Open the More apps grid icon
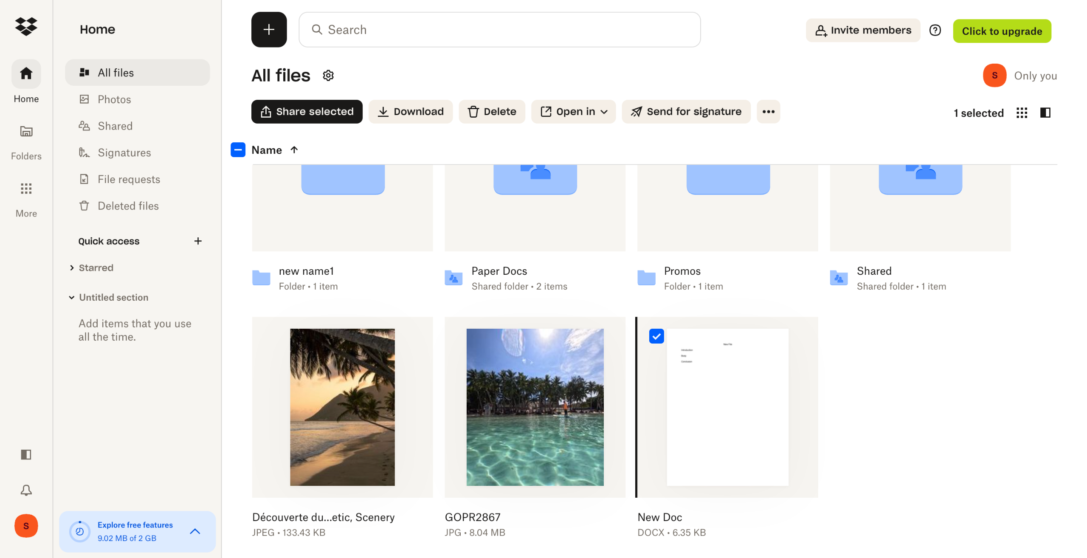 pyautogui.click(x=26, y=189)
